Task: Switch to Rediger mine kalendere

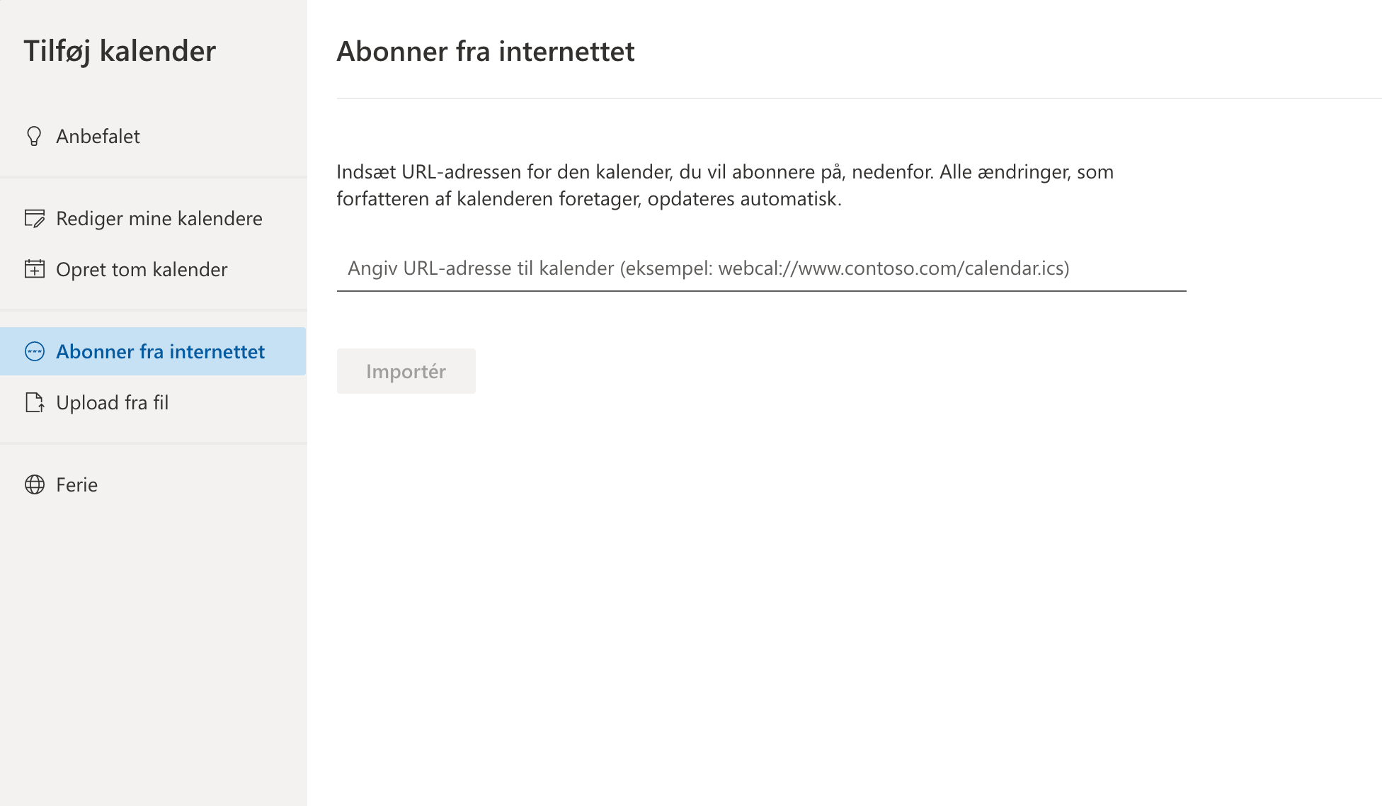Action: (x=159, y=218)
